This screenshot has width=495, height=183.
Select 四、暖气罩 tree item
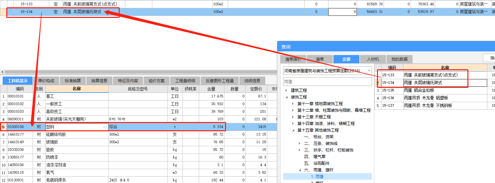click(314, 156)
